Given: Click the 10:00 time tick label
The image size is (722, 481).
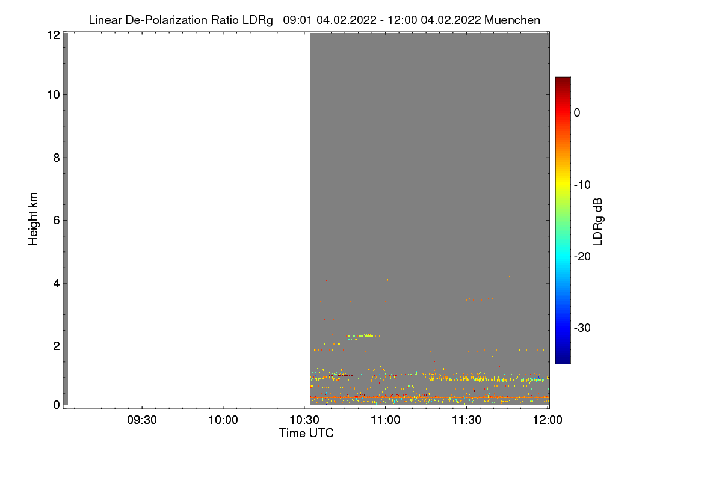Looking at the screenshot, I should [x=223, y=420].
